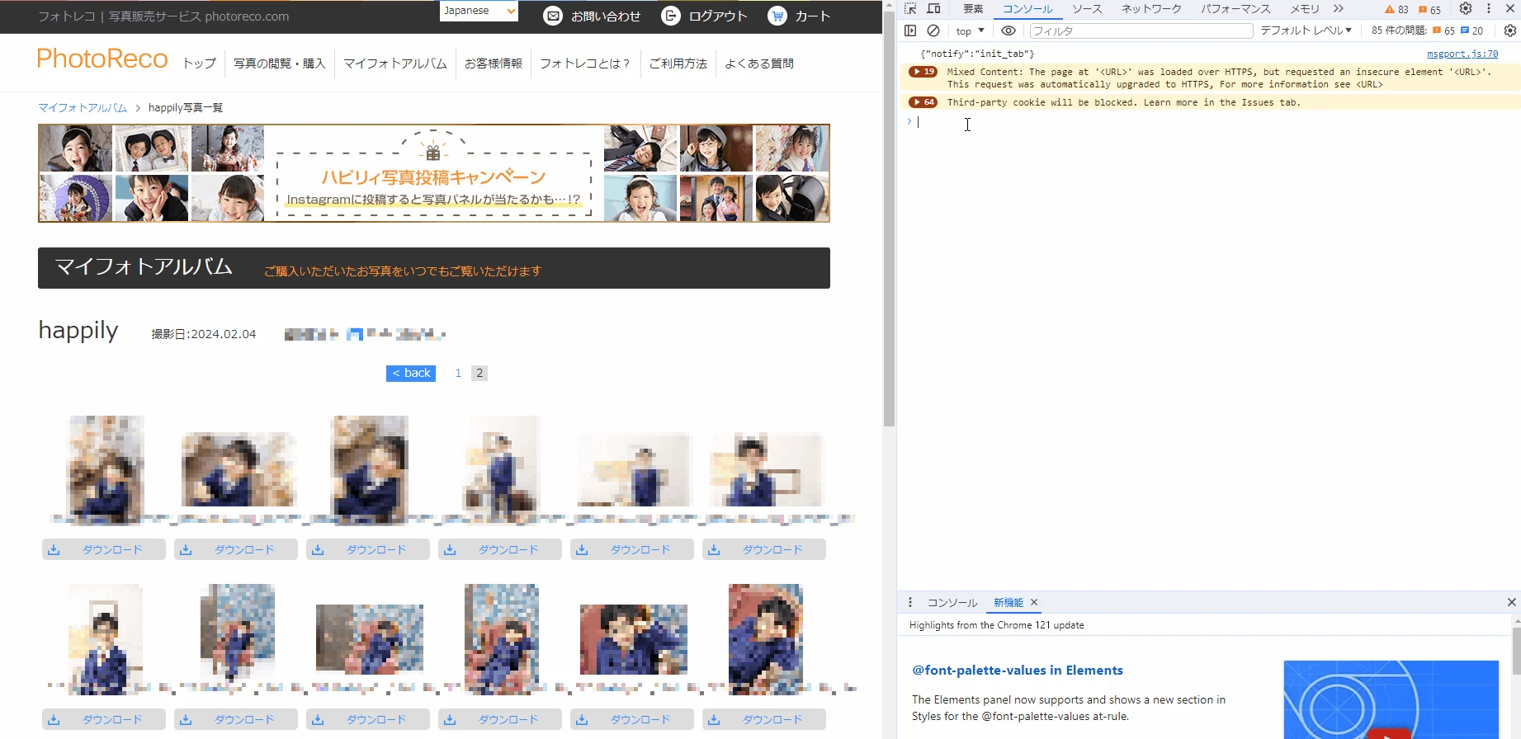The height and width of the screenshot is (739, 1521).
Task: Switch to the メモリ tab
Action: 1305,9
